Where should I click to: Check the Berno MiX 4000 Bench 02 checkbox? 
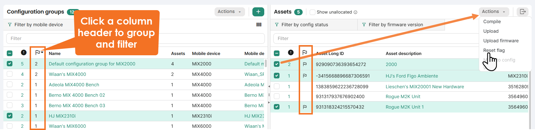point(10,95)
